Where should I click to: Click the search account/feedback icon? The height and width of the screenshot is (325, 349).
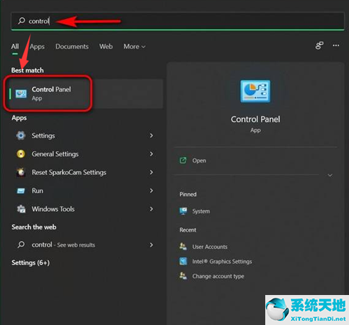click(319, 45)
